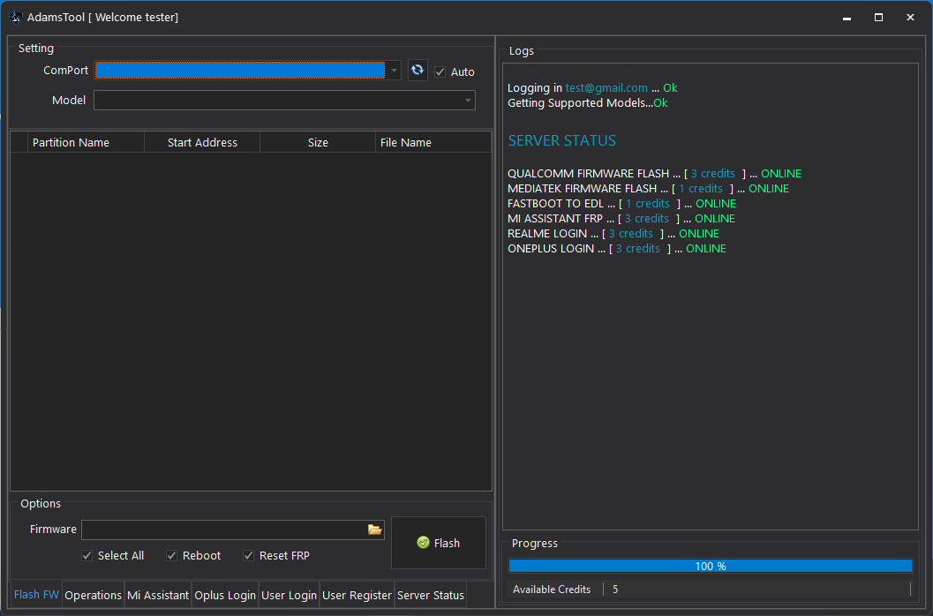The height and width of the screenshot is (616, 933).
Task: Uncheck the Select All checkbox
Action: [x=87, y=556]
